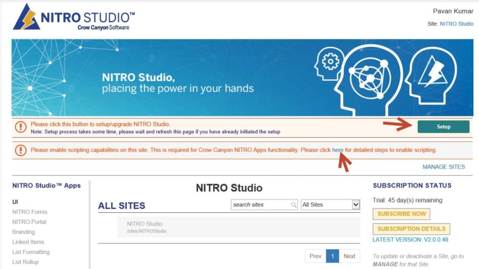Select the NITRO Studio site row
Screen dimensions: 479x269
click(239, 227)
